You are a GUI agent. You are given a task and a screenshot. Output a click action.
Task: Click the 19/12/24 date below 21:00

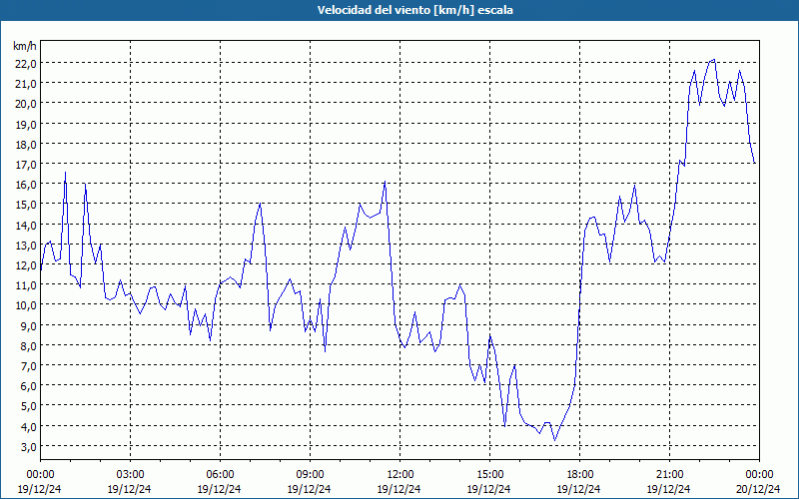point(668,489)
